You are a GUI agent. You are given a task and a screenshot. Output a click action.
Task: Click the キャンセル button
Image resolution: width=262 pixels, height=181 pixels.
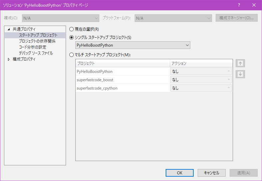(211, 173)
